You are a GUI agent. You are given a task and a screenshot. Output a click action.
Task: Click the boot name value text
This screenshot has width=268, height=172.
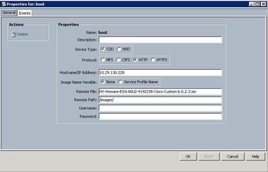pyautogui.click(x=103, y=32)
